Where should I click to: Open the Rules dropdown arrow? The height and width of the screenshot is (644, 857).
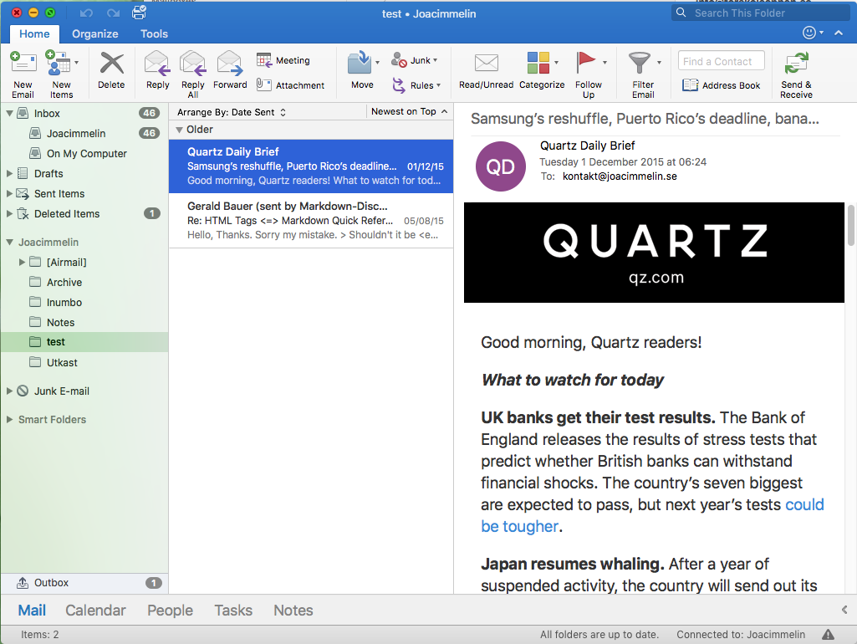point(438,85)
